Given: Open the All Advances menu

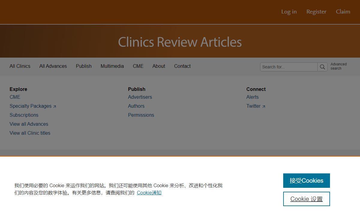Looking at the screenshot, I should [53, 66].
